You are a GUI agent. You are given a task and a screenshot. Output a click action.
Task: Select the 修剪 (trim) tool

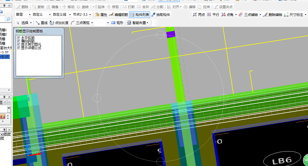point(113,7)
